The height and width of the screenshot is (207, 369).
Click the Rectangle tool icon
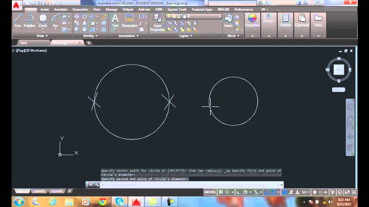click(x=65, y=17)
